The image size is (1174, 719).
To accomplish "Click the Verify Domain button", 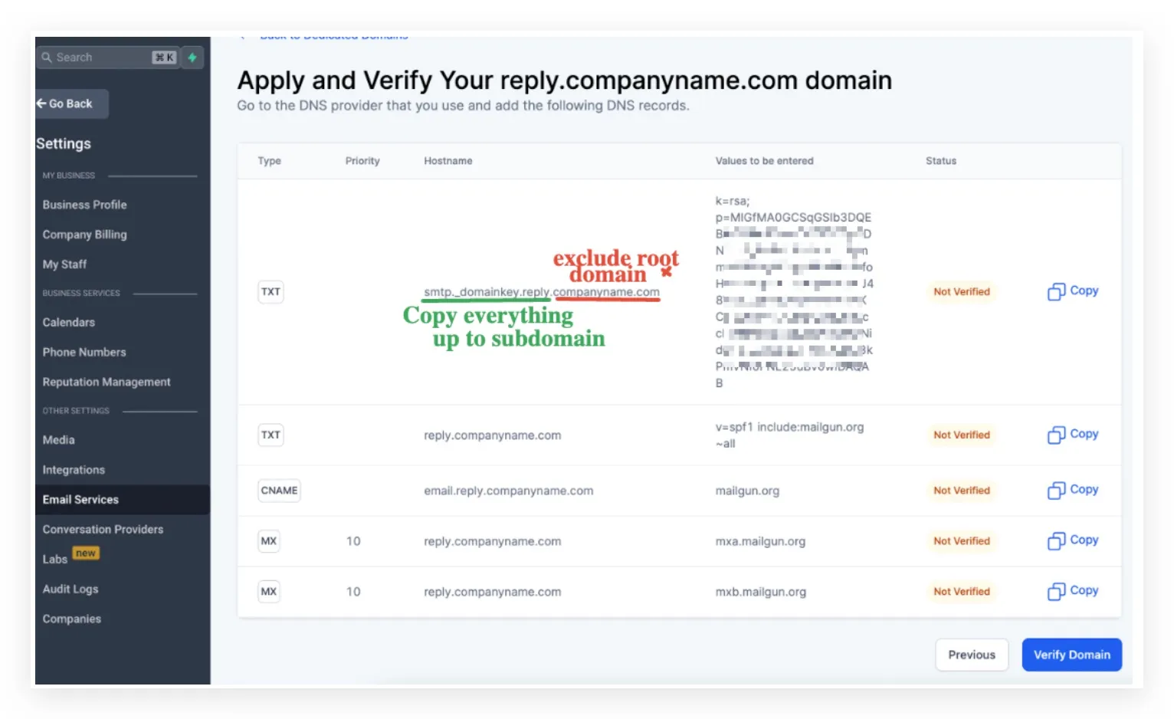I will 1071,655.
